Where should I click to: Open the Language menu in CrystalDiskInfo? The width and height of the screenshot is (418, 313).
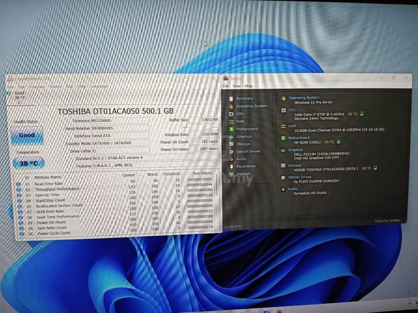(99, 86)
